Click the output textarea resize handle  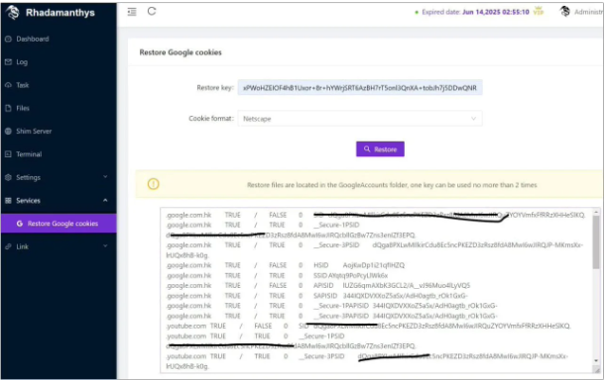tap(596, 370)
